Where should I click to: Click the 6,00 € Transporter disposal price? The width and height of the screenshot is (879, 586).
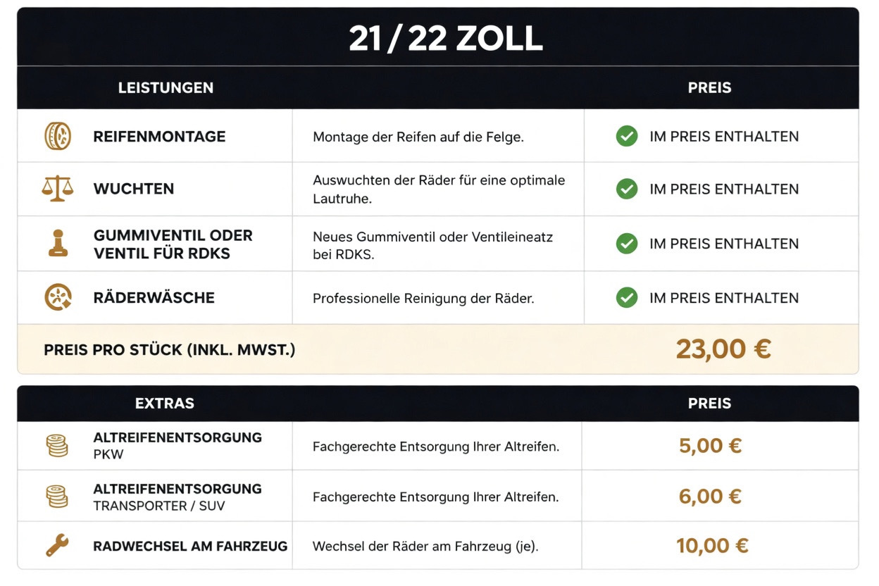click(x=710, y=497)
